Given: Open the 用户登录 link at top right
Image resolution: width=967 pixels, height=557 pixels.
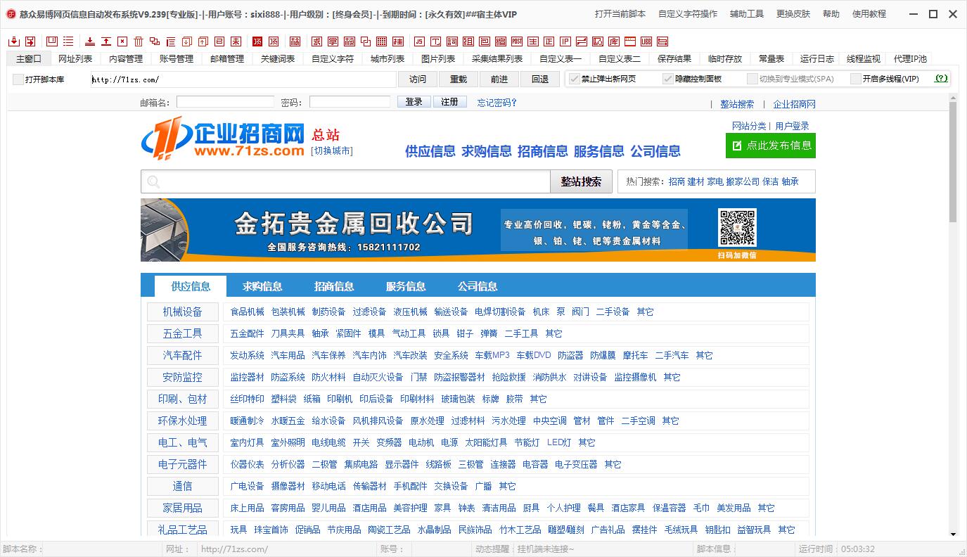Looking at the screenshot, I should pyautogui.click(x=793, y=126).
